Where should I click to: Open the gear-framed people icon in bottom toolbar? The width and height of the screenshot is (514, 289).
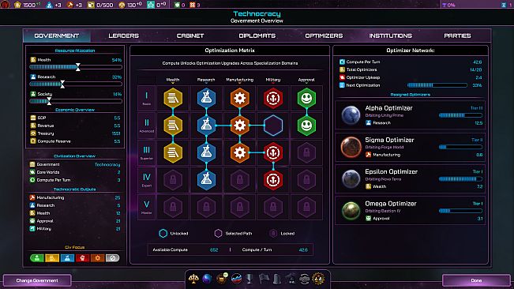click(318, 279)
